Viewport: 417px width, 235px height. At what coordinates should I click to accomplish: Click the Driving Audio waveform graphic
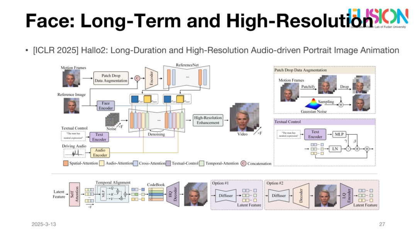(x=75, y=153)
